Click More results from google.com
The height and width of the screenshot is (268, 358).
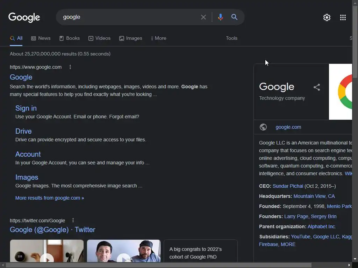point(50,198)
